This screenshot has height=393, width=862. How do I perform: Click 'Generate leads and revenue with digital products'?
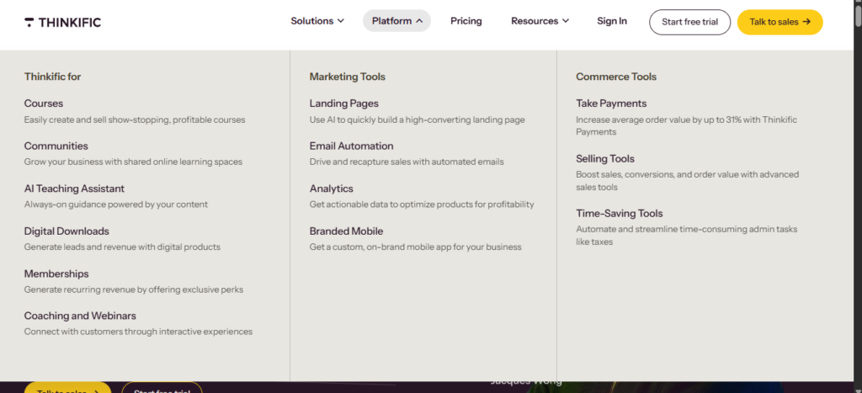[122, 247]
